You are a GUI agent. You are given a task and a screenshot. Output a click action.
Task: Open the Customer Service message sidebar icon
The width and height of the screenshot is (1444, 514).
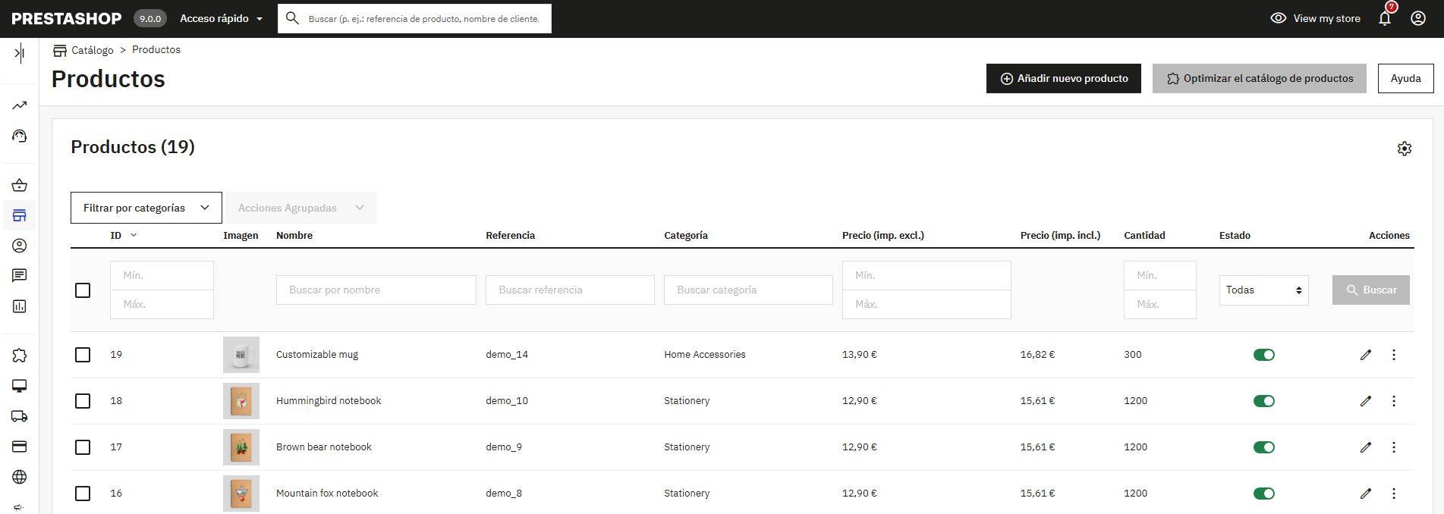20,276
